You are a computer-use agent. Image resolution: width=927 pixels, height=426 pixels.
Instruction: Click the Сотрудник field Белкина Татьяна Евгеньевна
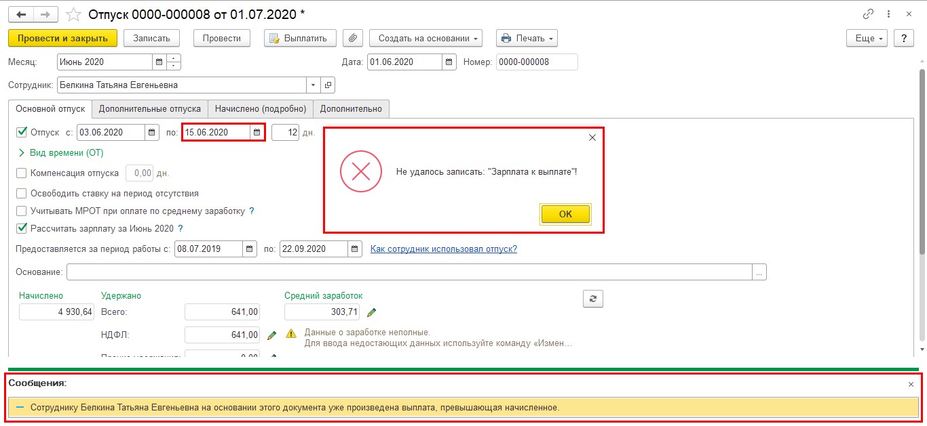[182, 85]
